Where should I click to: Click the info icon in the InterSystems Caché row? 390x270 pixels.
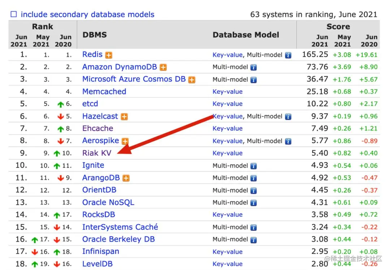point(253,227)
